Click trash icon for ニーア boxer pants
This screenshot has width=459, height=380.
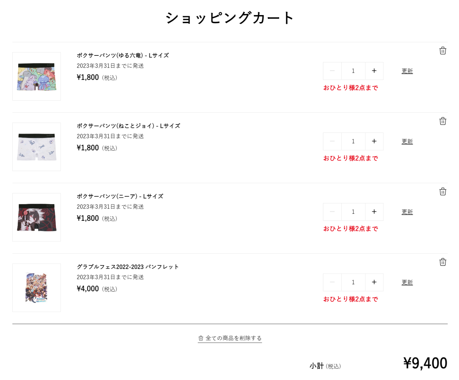click(442, 192)
